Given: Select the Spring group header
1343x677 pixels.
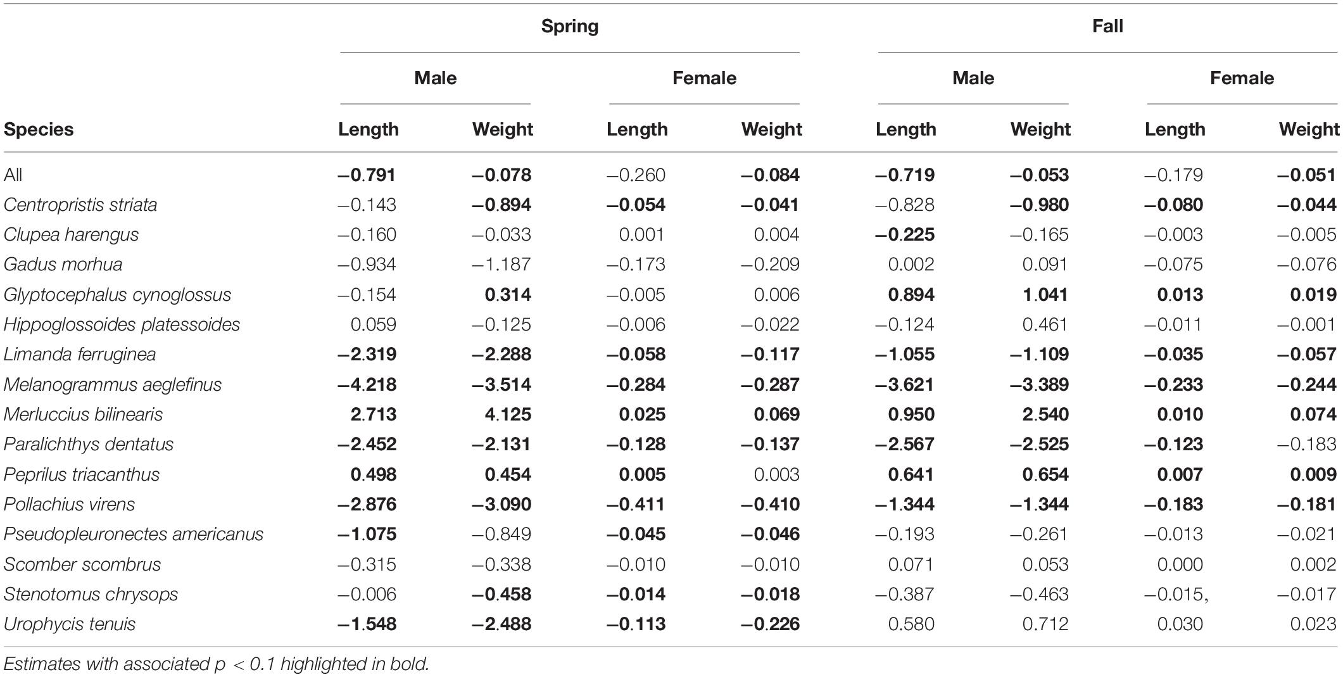Looking at the screenshot, I should click(570, 27).
